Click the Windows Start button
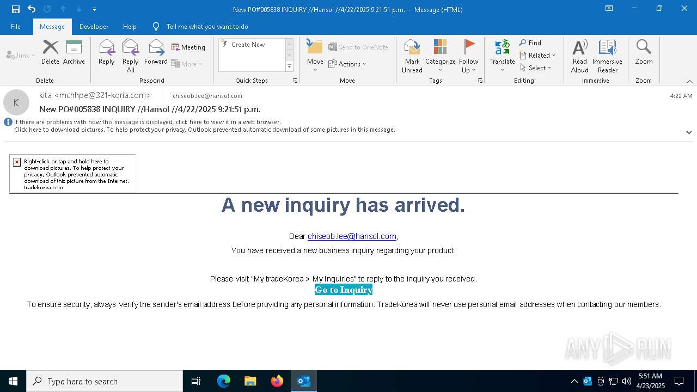The height and width of the screenshot is (392, 697). [13, 381]
